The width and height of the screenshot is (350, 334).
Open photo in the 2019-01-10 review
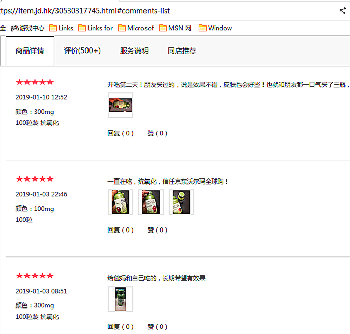pyautogui.click(x=121, y=105)
